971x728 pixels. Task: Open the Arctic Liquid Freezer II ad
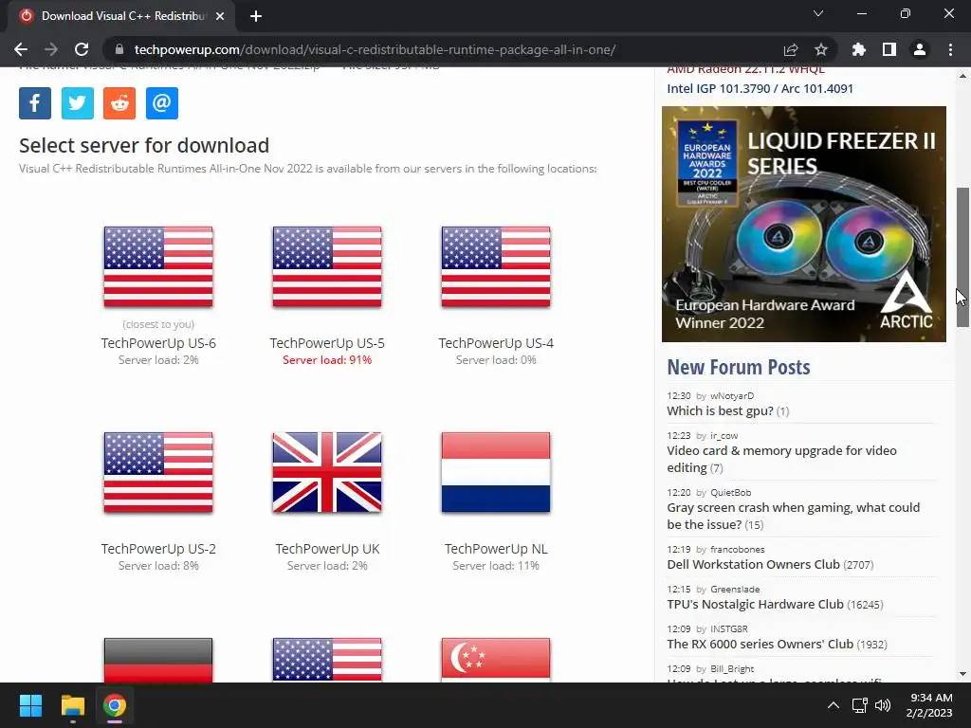(804, 224)
